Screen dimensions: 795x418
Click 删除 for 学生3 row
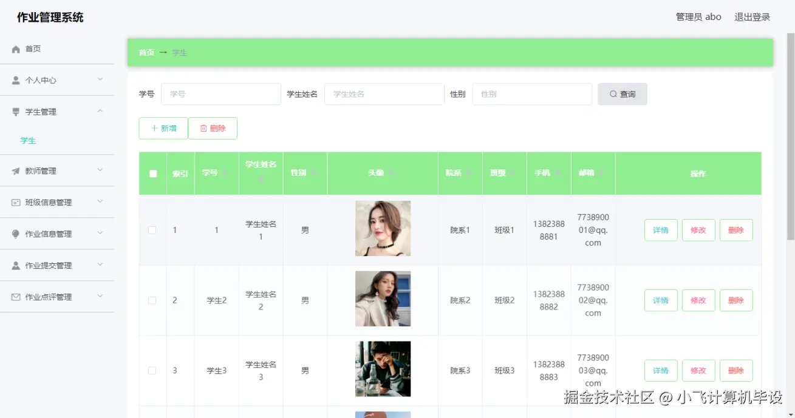pos(736,371)
